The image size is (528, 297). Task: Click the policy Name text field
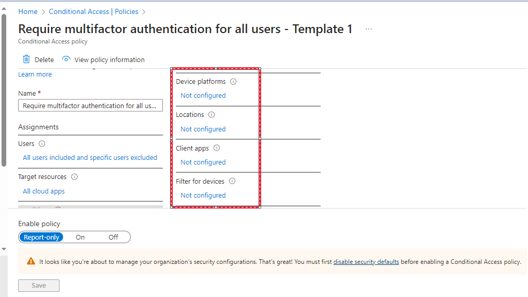click(x=90, y=106)
